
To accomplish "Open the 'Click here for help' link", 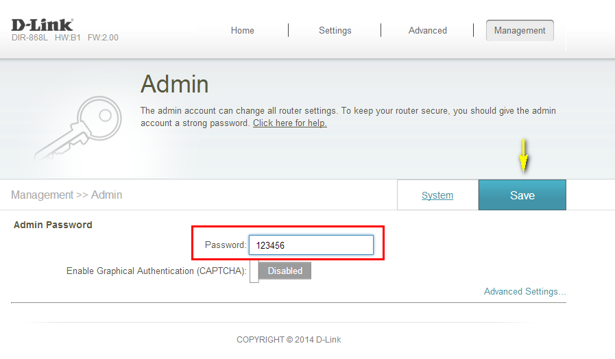I will tap(289, 123).
